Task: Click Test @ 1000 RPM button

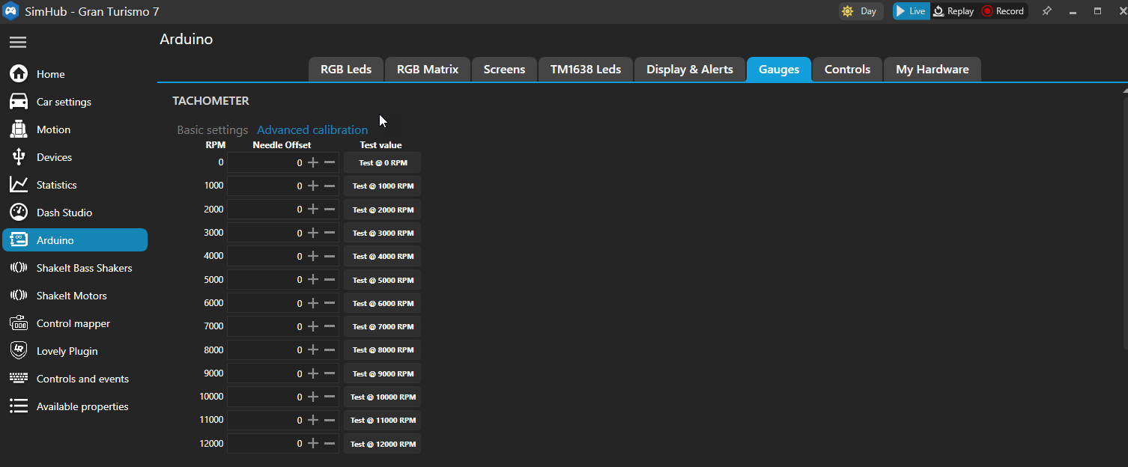Action: point(382,186)
